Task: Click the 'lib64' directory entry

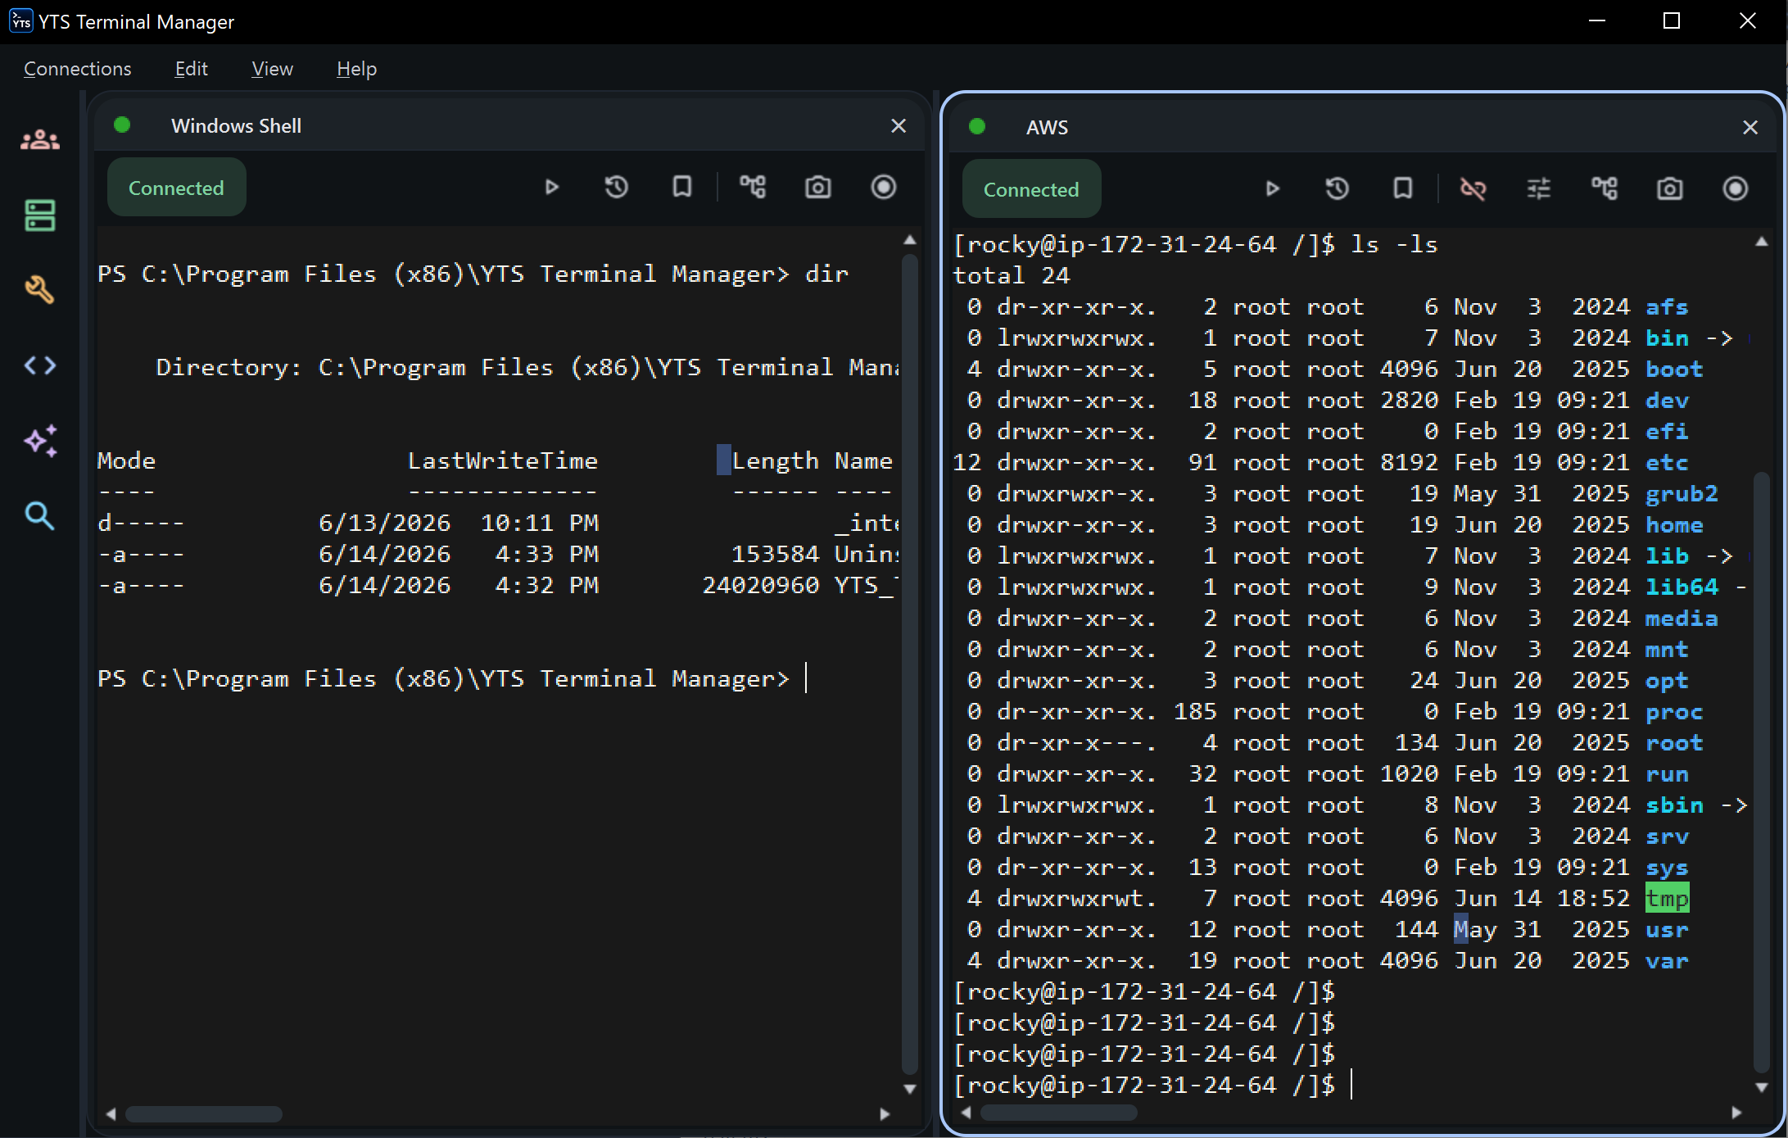Action: pos(1682,587)
